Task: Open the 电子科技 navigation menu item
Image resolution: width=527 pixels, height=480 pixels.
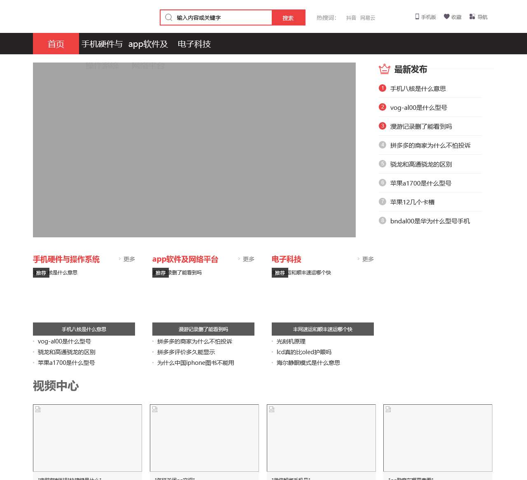Action: (194, 44)
